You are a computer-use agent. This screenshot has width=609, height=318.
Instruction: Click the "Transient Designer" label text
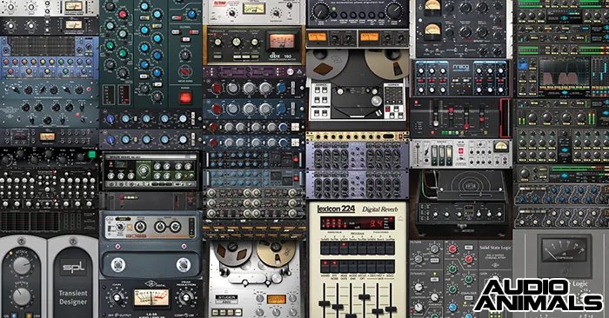click(x=73, y=297)
